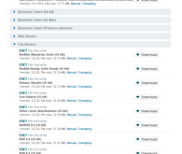Download the Debian, Ubuntu 32-bit package

click(147, 83)
